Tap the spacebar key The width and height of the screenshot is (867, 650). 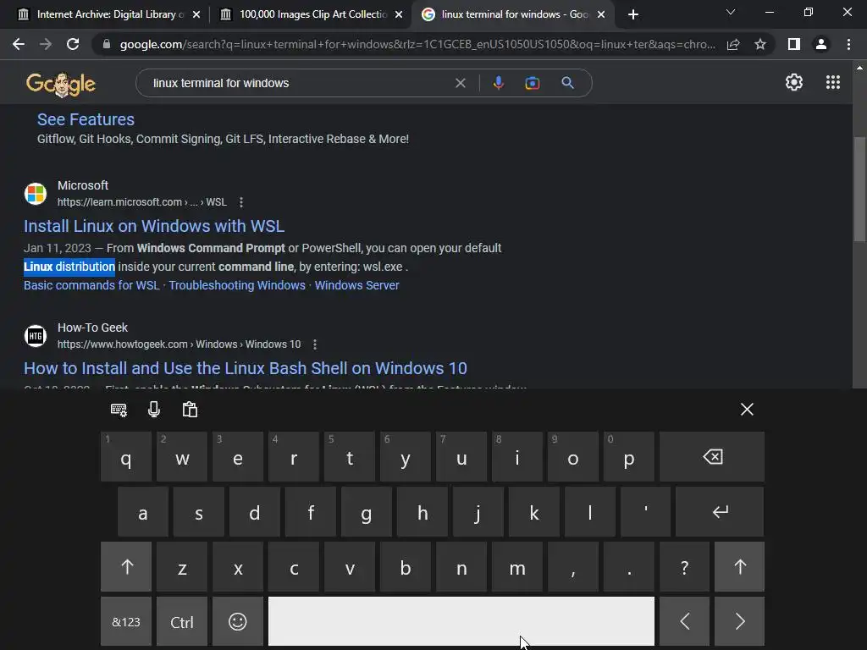(461, 622)
